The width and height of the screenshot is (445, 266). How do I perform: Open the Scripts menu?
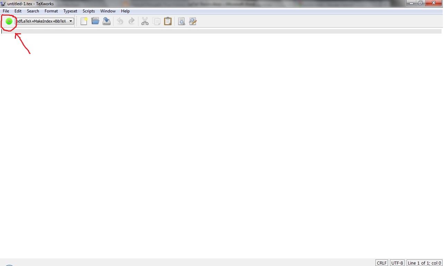89,11
